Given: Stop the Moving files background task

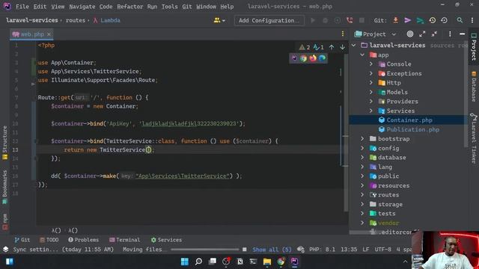Looking at the screenshot, I should (245, 250).
